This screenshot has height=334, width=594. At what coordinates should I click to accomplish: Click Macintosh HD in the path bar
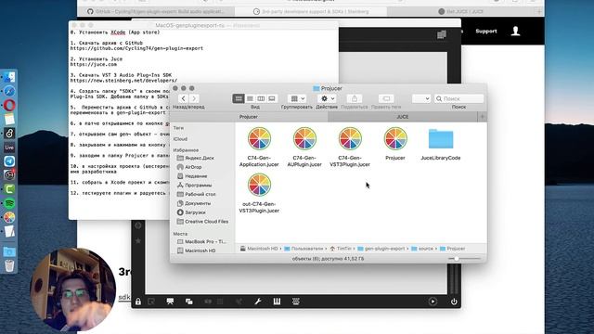[x=259, y=249]
